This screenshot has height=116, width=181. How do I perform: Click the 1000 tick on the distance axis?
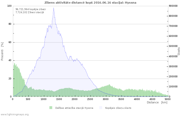click(43, 99)
